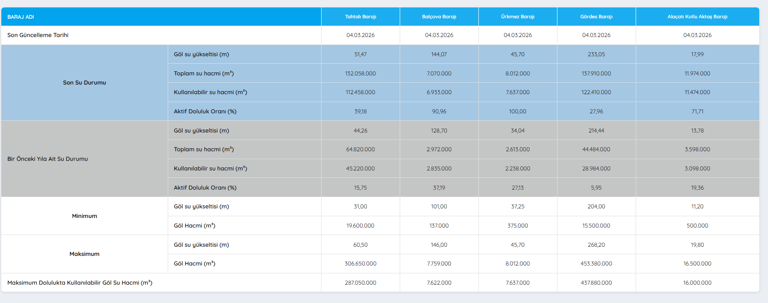This screenshot has width=768, height=303.
Task: Select the Balçova Barajı column header
Action: (x=439, y=17)
